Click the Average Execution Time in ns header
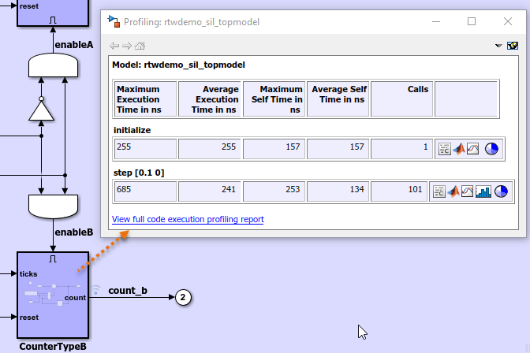This screenshot has height=353, width=530. coord(210,99)
